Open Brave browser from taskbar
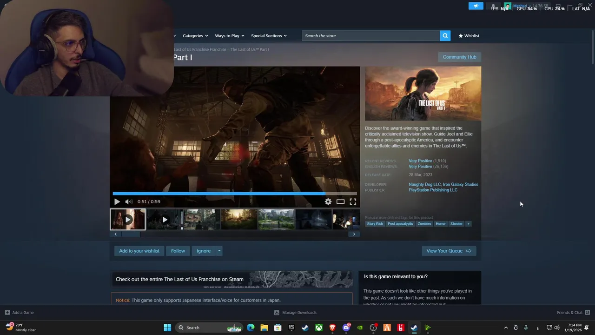 [x=332, y=328]
